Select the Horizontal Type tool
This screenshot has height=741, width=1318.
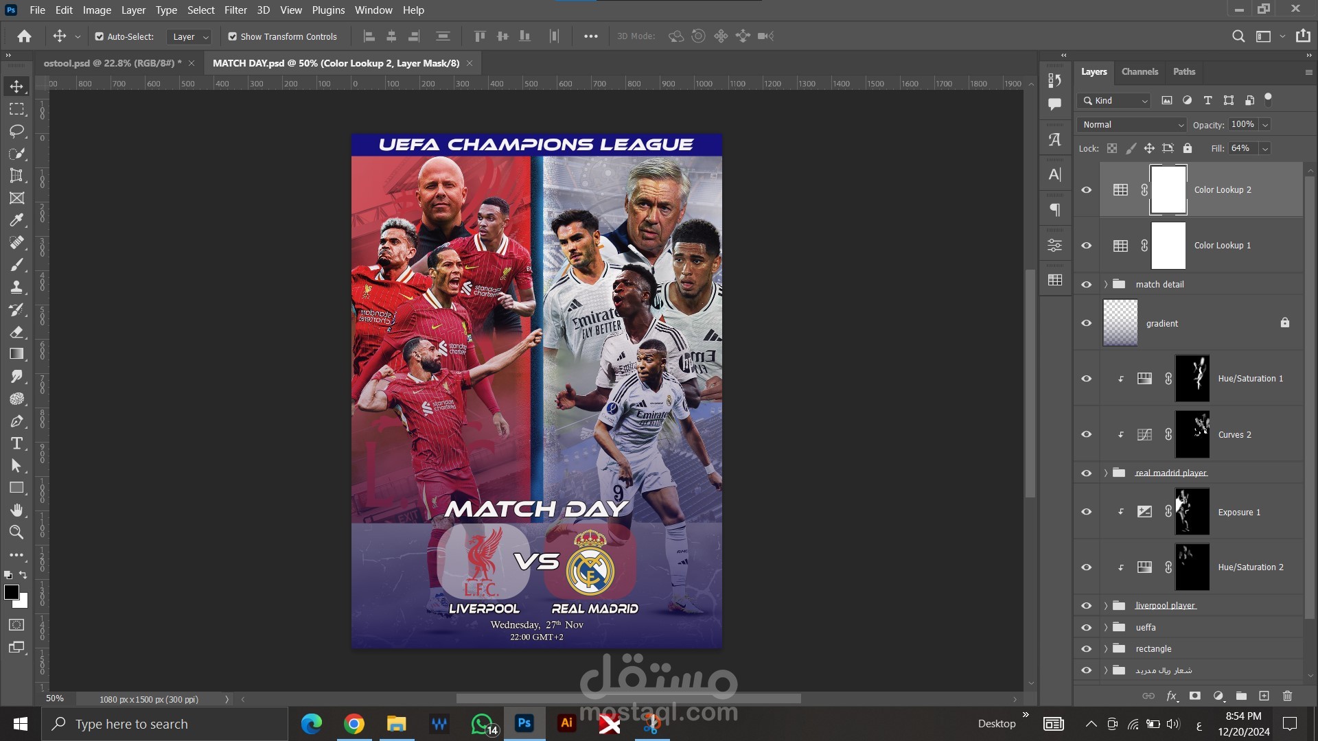[x=16, y=443]
